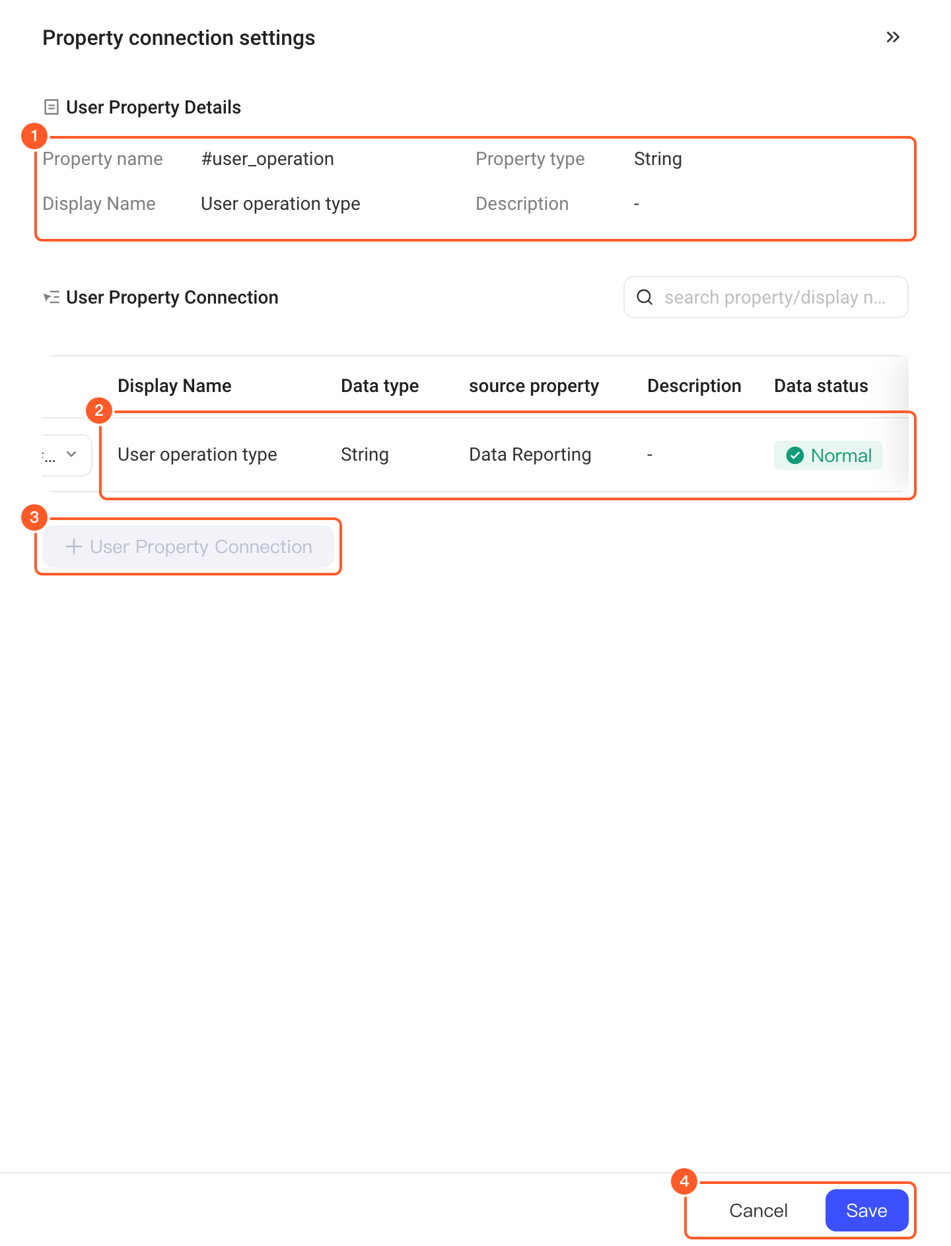The height and width of the screenshot is (1246, 951).
Task: Click the Data status column header
Action: [x=821, y=386]
